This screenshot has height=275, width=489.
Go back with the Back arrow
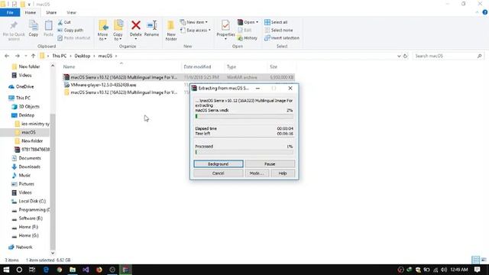tap(7, 56)
